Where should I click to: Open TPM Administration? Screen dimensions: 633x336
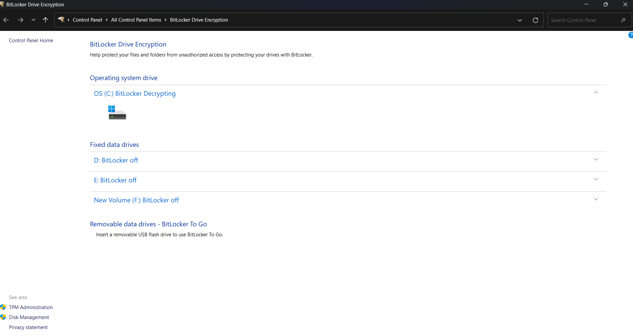[31, 307]
